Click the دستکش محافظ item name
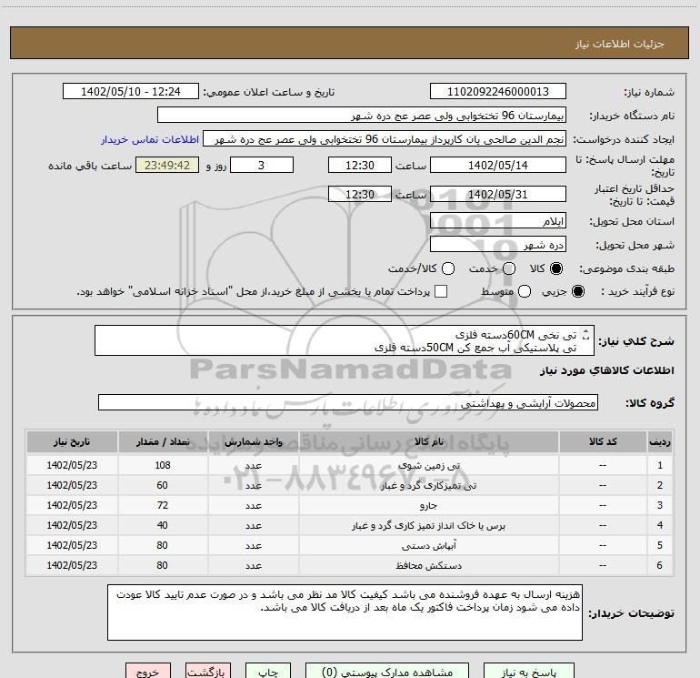700x678 pixels. (x=428, y=566)
